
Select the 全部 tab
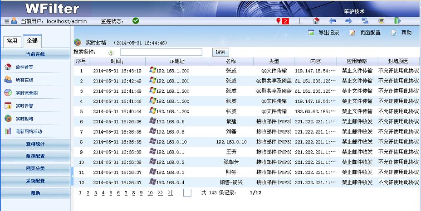(x=32, y=40)
